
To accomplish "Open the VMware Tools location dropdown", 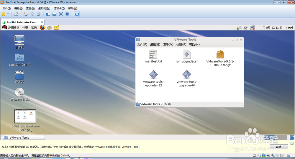I will [x=150, y=104].
